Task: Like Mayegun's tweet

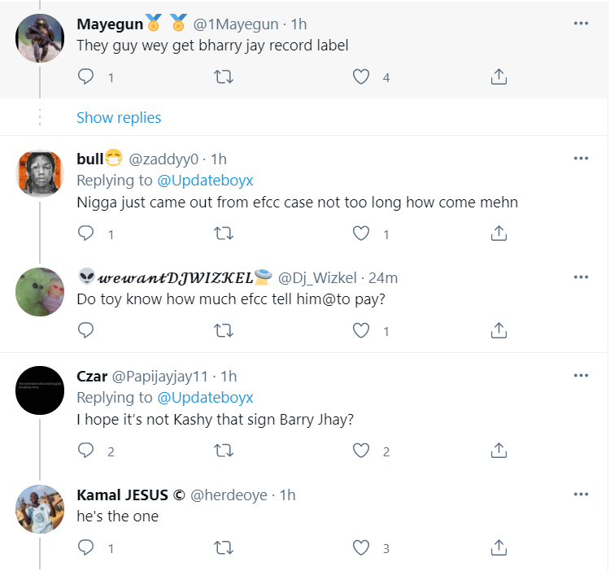Action: 361,77
